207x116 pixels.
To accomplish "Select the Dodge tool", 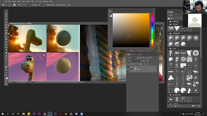I will [6, 53].
